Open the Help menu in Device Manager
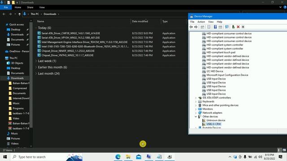This screenshot has height=161, width=287. 219,22
